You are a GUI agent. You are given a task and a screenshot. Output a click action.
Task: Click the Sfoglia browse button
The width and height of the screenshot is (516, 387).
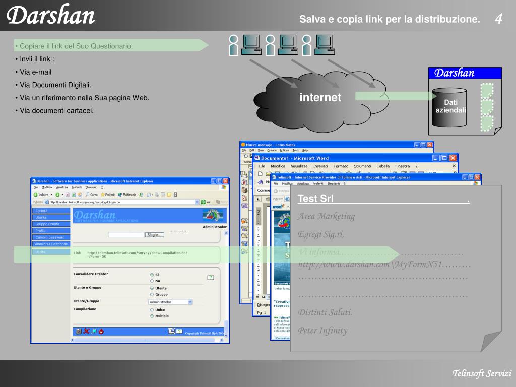pos(155,235)
